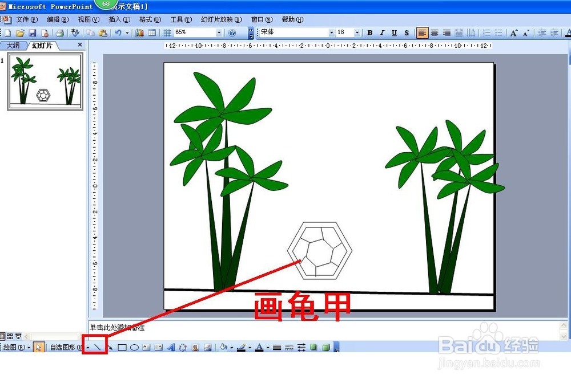
Task: Switch to the 幻灯片 Slides tab
Action: pyautogui.click(x=42, y=46)
